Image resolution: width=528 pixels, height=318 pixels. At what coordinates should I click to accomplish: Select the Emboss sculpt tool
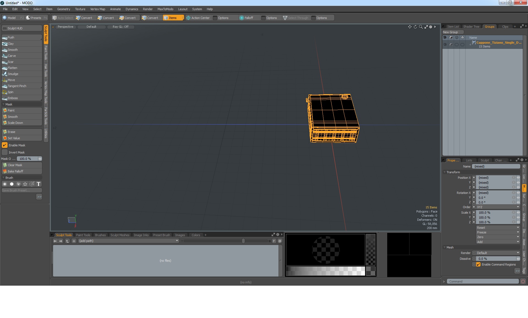coord(22,98)
